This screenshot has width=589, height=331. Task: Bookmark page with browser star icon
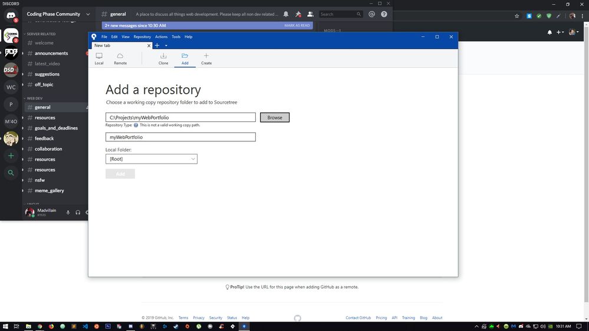517,16
